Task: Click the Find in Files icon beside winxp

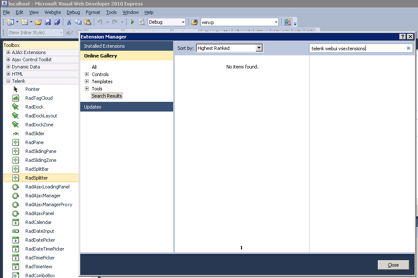Action: [x=195, y=22]
